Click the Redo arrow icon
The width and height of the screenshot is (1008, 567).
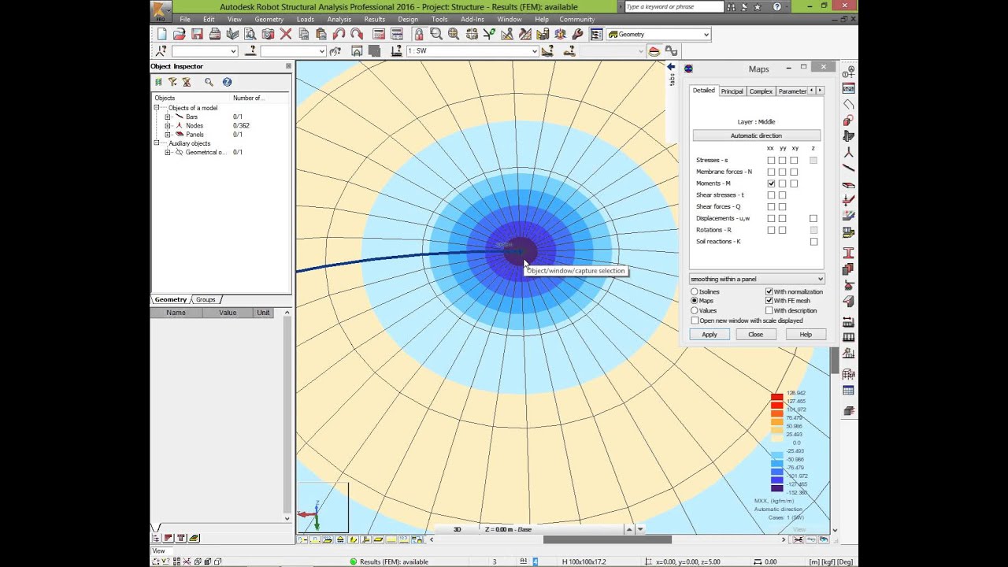point(356,34)
